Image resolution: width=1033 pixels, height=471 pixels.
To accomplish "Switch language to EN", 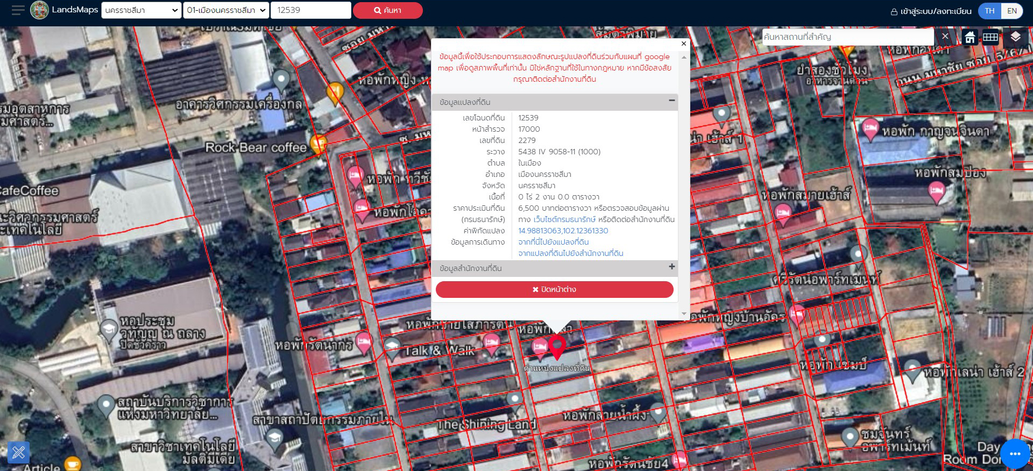I will 1011,11.
